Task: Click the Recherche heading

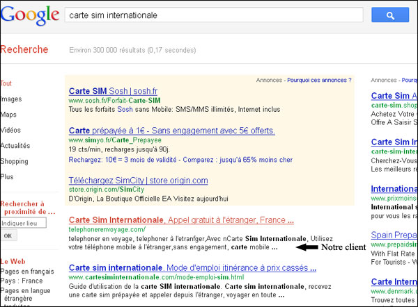Action: [24, 49]
